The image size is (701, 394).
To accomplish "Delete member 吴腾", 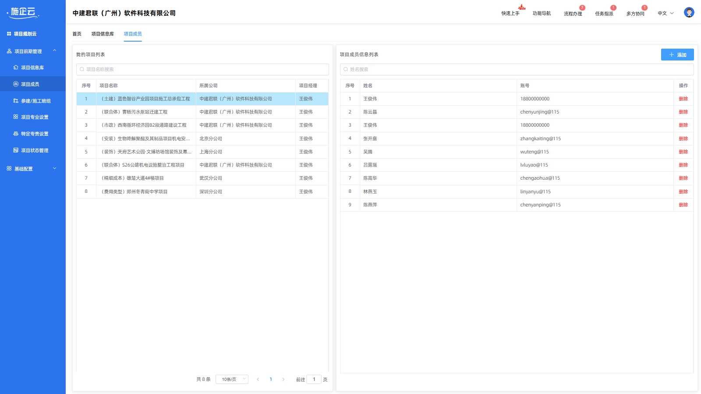I will (683, 152).
